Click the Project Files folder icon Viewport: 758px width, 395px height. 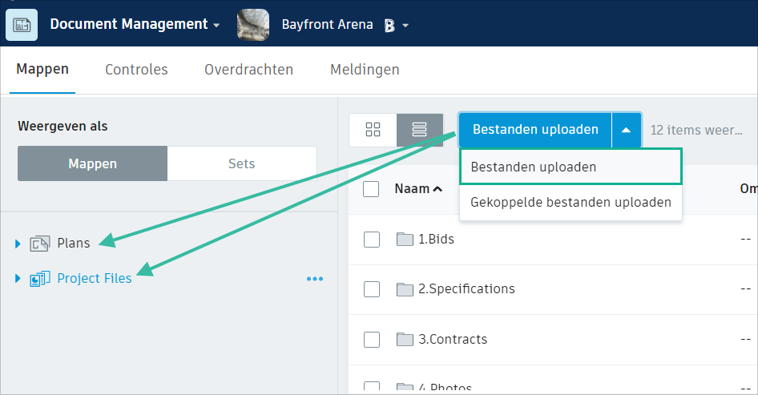coord(40,279)
